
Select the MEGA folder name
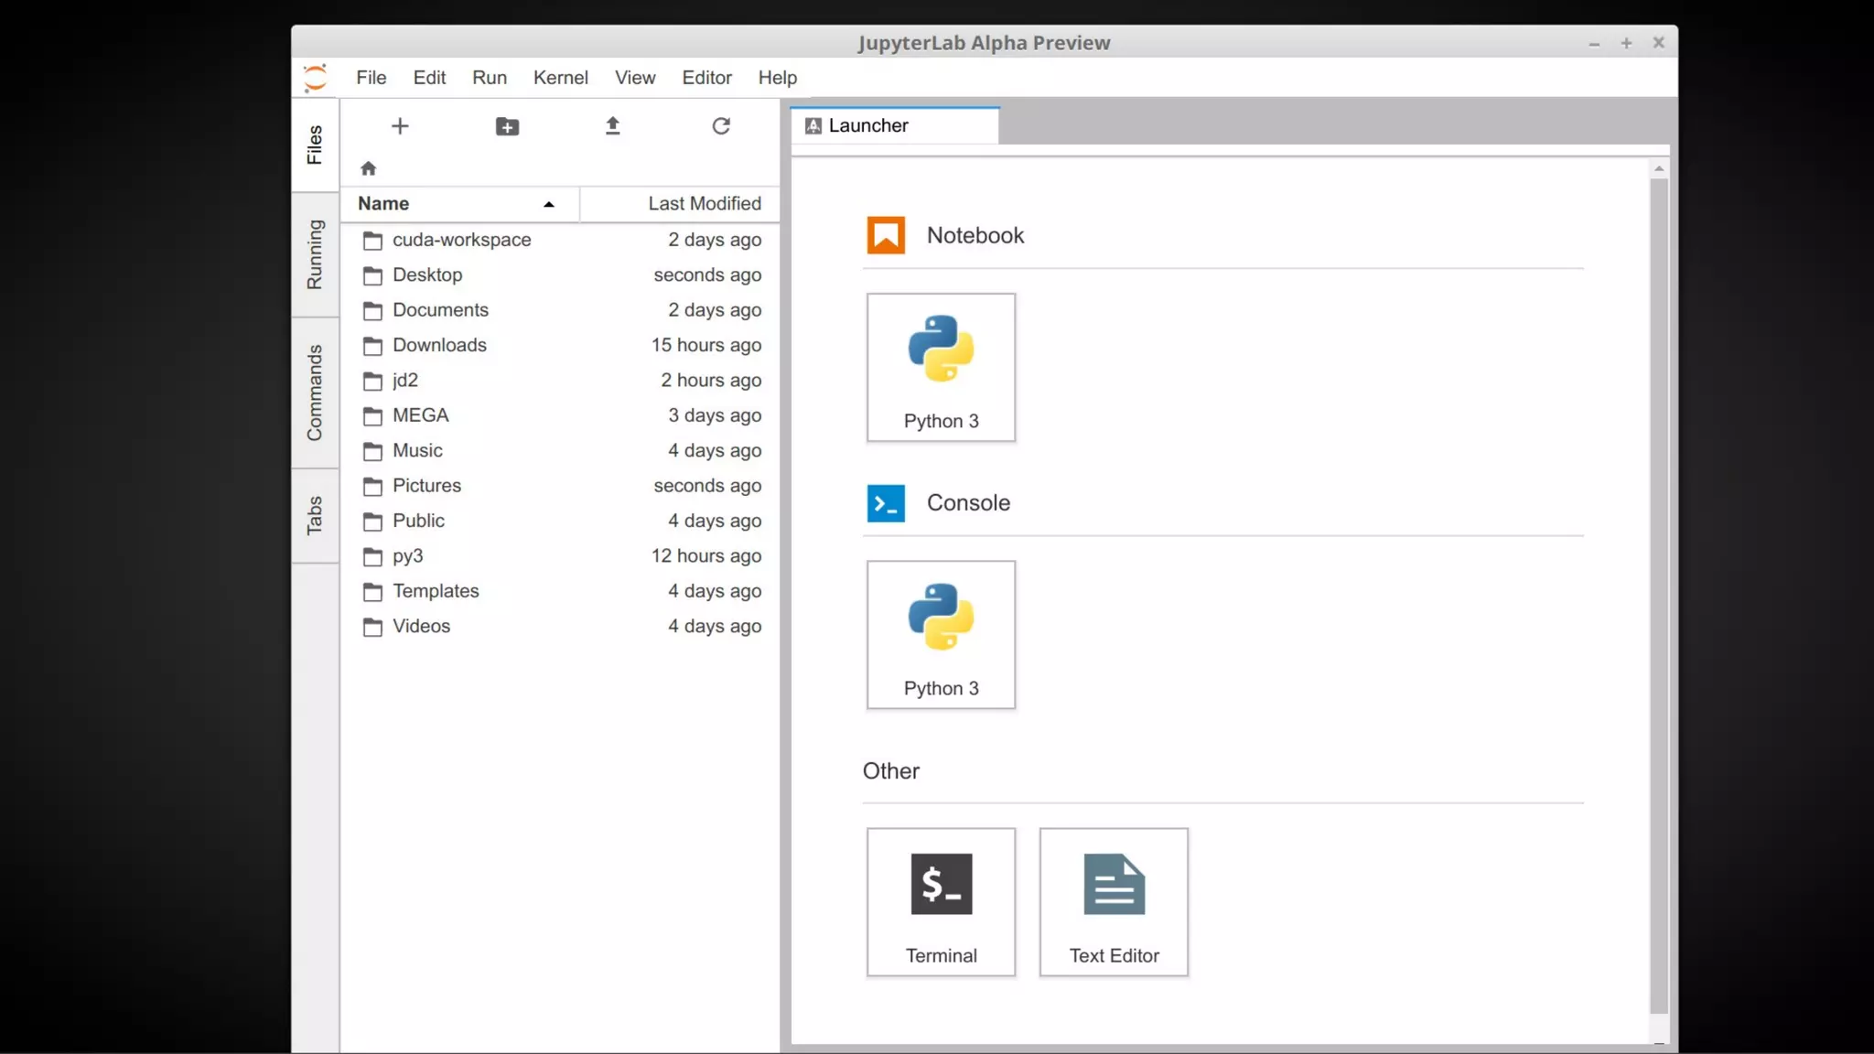coord(421,415)
